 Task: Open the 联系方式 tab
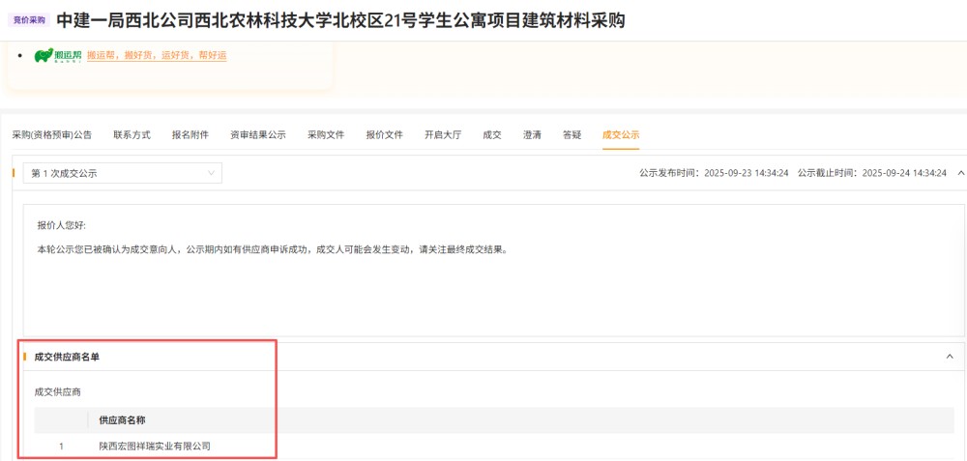[x=132, y=135]
